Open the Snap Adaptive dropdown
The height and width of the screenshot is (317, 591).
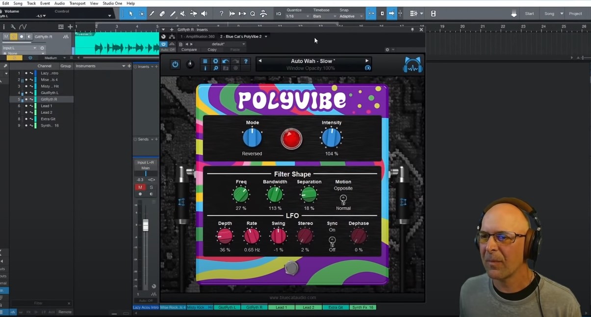pos(351,16)
